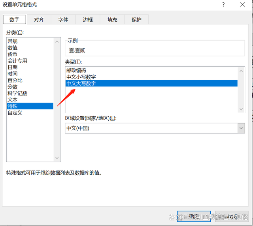Select 数值 category
253x226 pixels.
pyautogui.click(x=30, y=48)
